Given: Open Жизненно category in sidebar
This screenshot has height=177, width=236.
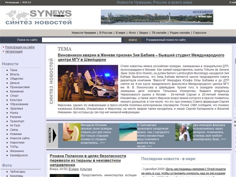Looking at the screenshot, I should coord(17,151).
